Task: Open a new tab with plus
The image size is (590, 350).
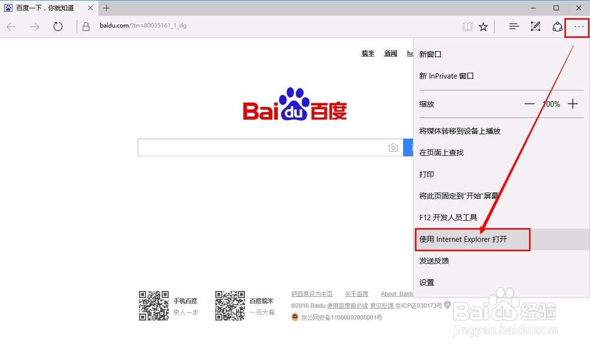Action: click(x=106, y=8)
